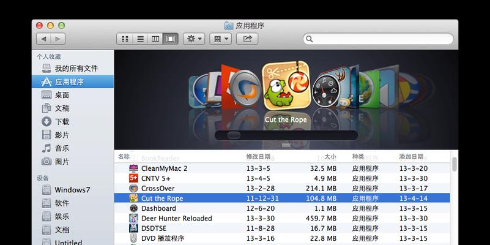This screenshot has height=245, width=490.
Task: Switch to Cover Flow view
Action: (171, 39)
